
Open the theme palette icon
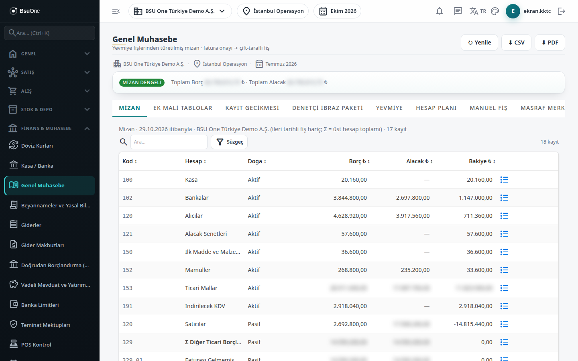tap(495, 11)
